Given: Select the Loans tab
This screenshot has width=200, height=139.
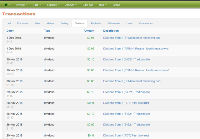Looking at the screenshot, I should 129,23.
